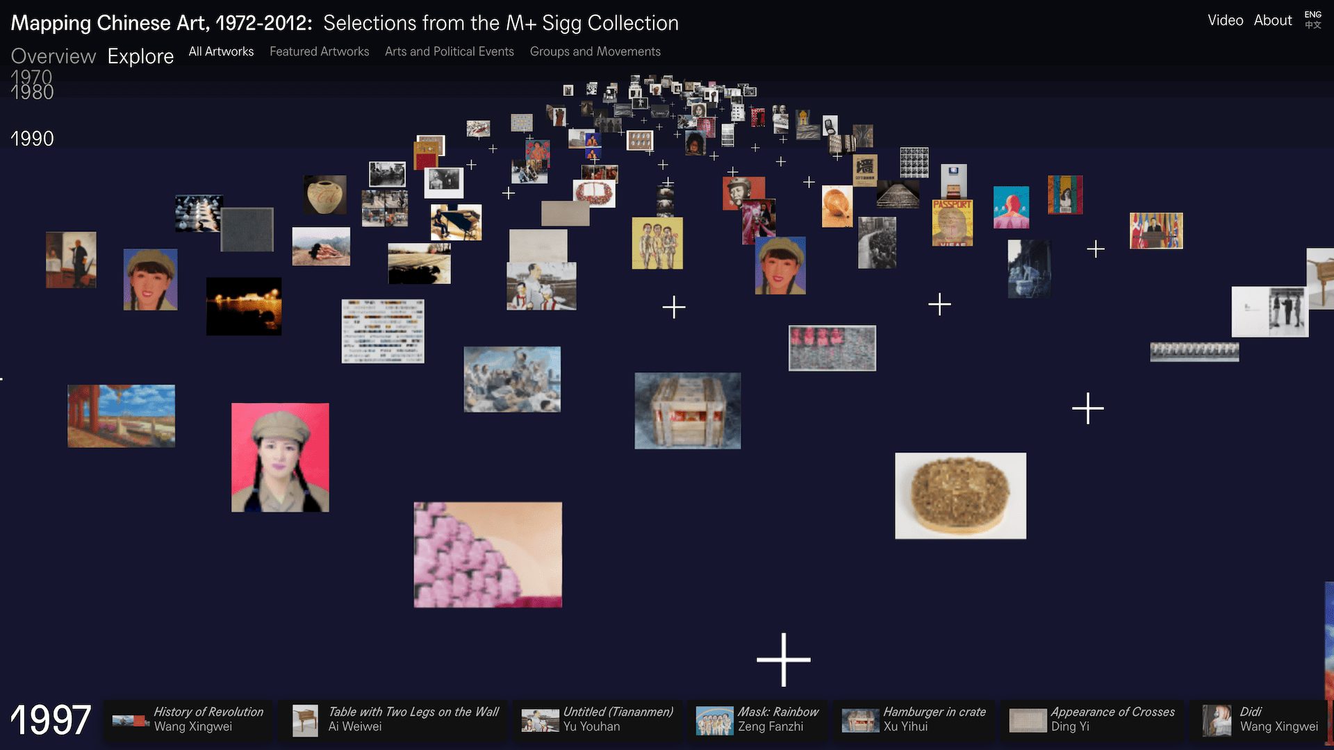This screenshot has width=1334, height=750.
Task: Open the pink blossoms painting thumbnail
Action: 488,555
